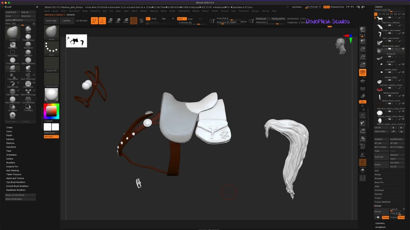The width and height of the screenshot is (410, 230).
Task: Open the Transform menu
Action: coord(243,11)
